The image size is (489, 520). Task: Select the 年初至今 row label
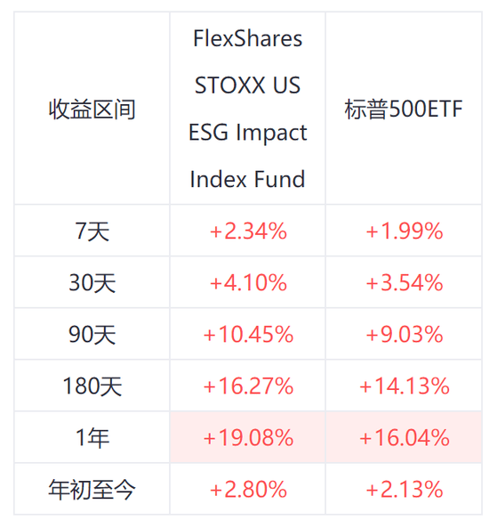pyautogui.click(x=92, y=490)
